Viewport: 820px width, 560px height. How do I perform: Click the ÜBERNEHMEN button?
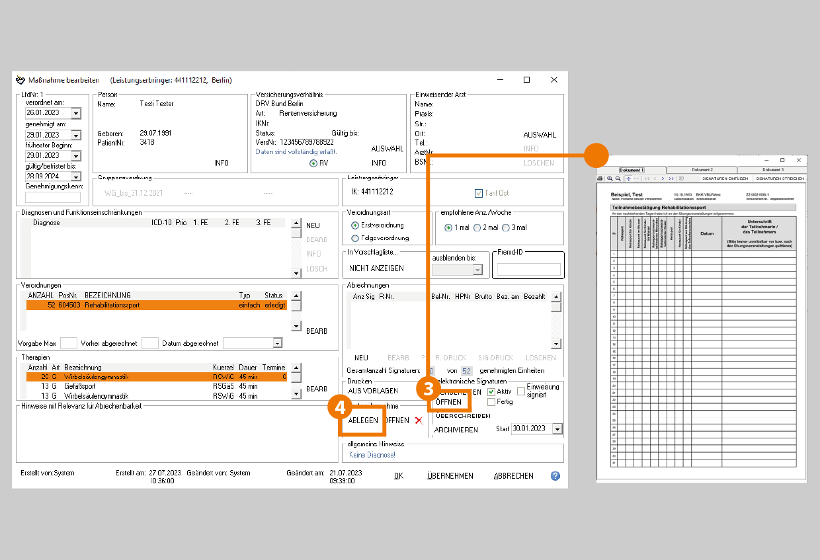pos(450,476)
